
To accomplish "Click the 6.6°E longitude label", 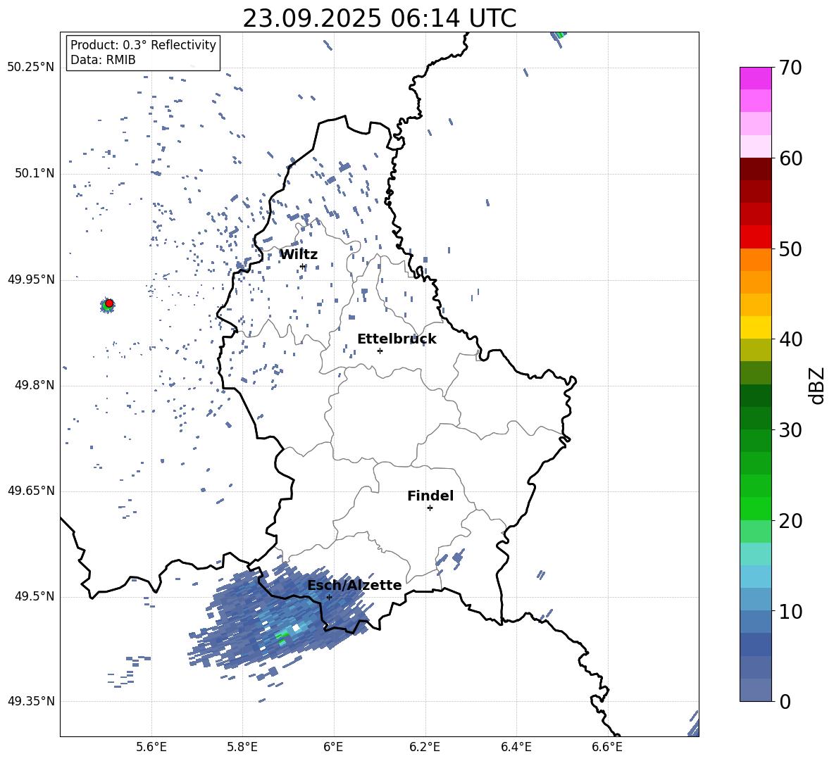I will click(607, 747).
